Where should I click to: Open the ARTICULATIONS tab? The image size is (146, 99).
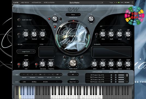[x=49, y=2]
